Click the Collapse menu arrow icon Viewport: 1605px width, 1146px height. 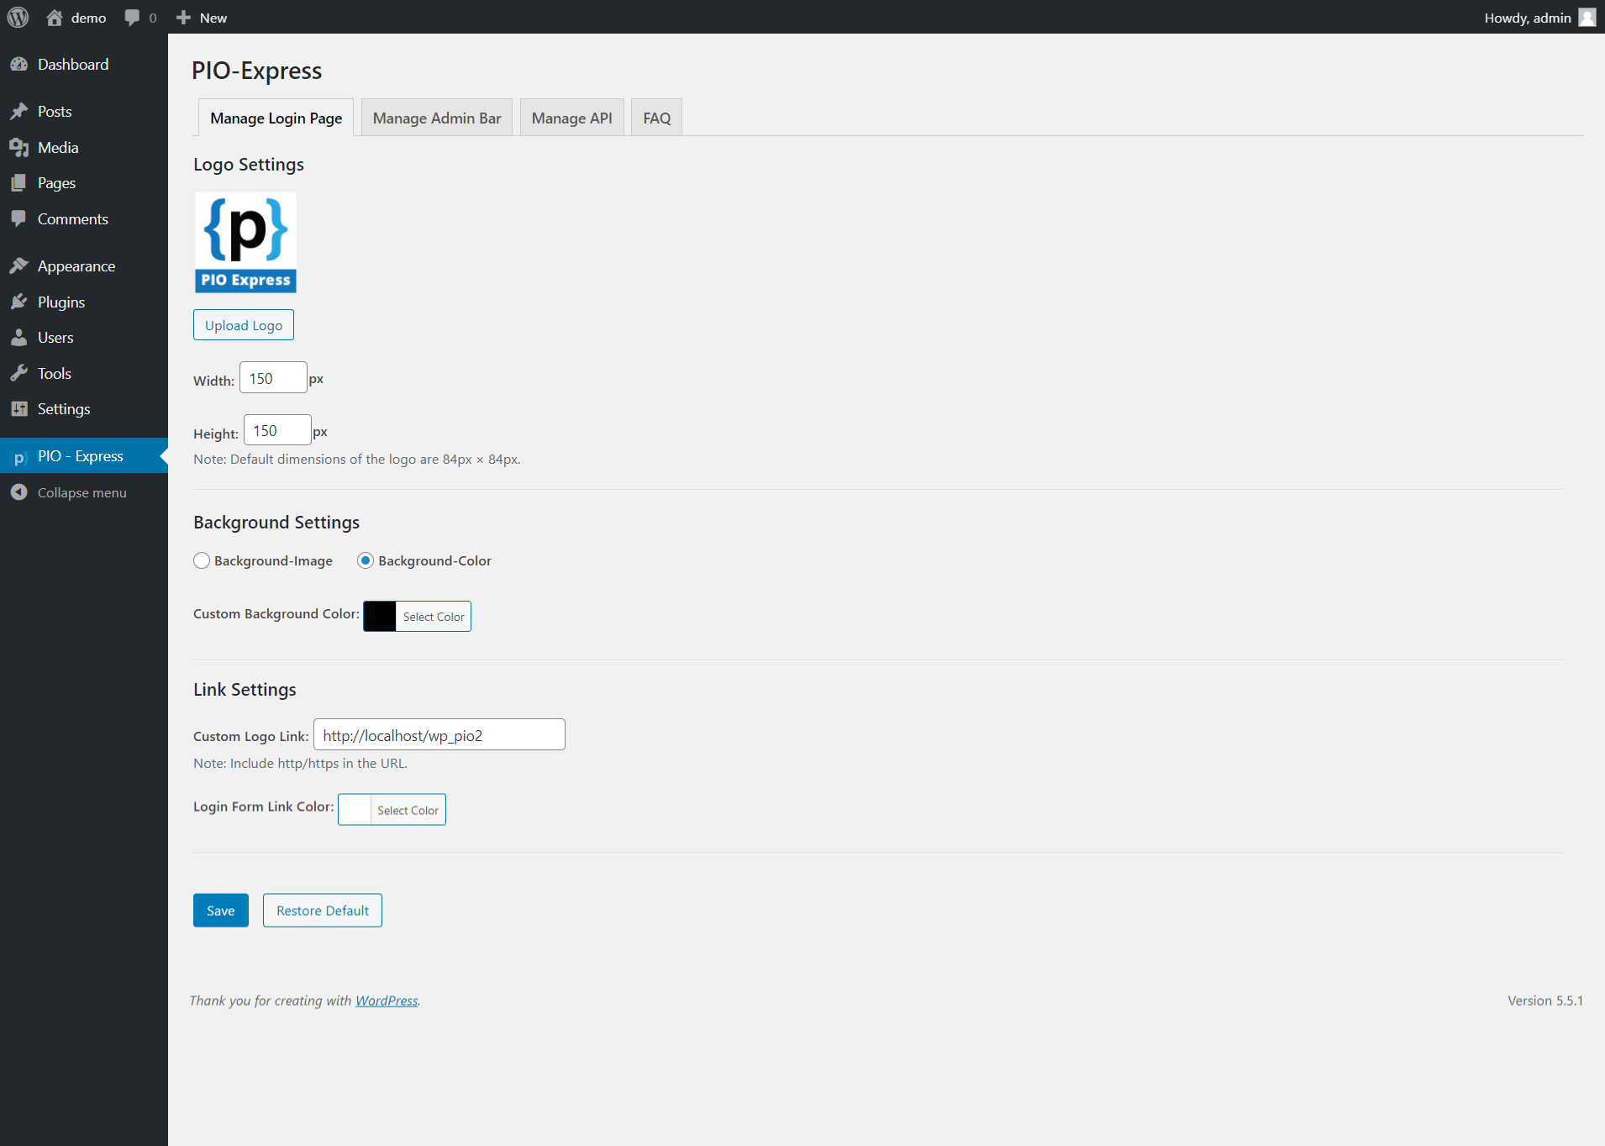(x=18, y=492)
